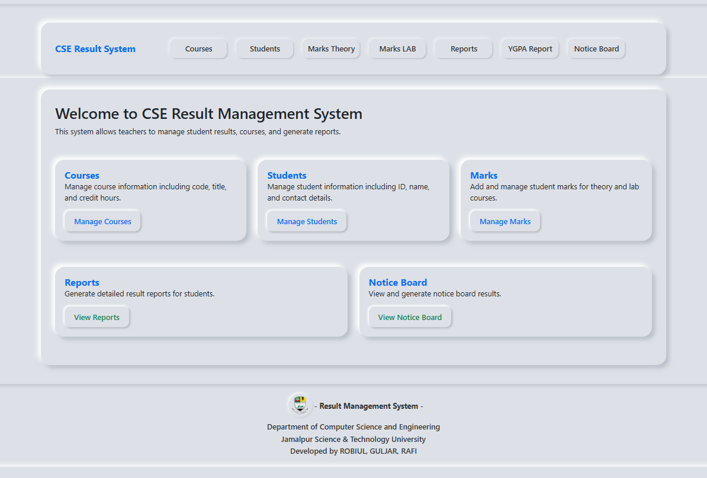
Task: Select Marks Theory in the navigation bar
Action: coord(331,49)
